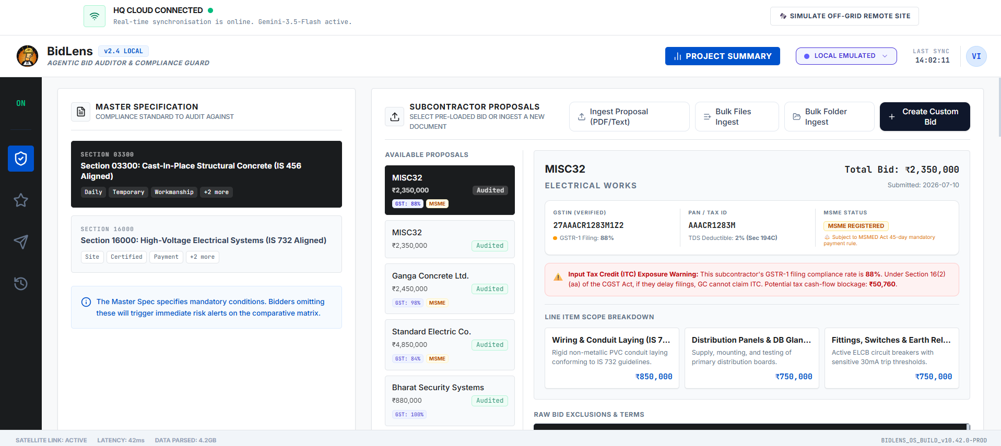Click the BIDLENS_OS_BUILD version text
The image size is (1001, 446).
[x=934, y=440]
